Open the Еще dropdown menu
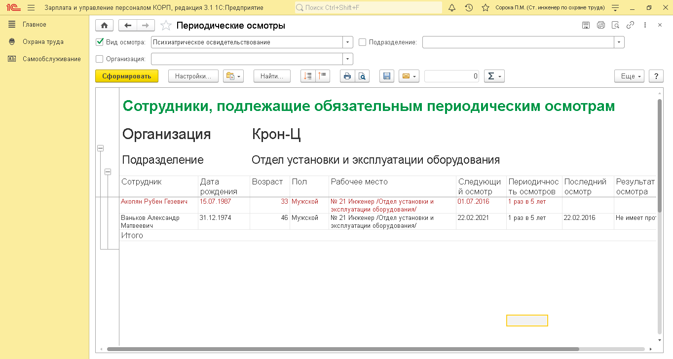This screenshot has height=359, width=673. tap(629, 76)
